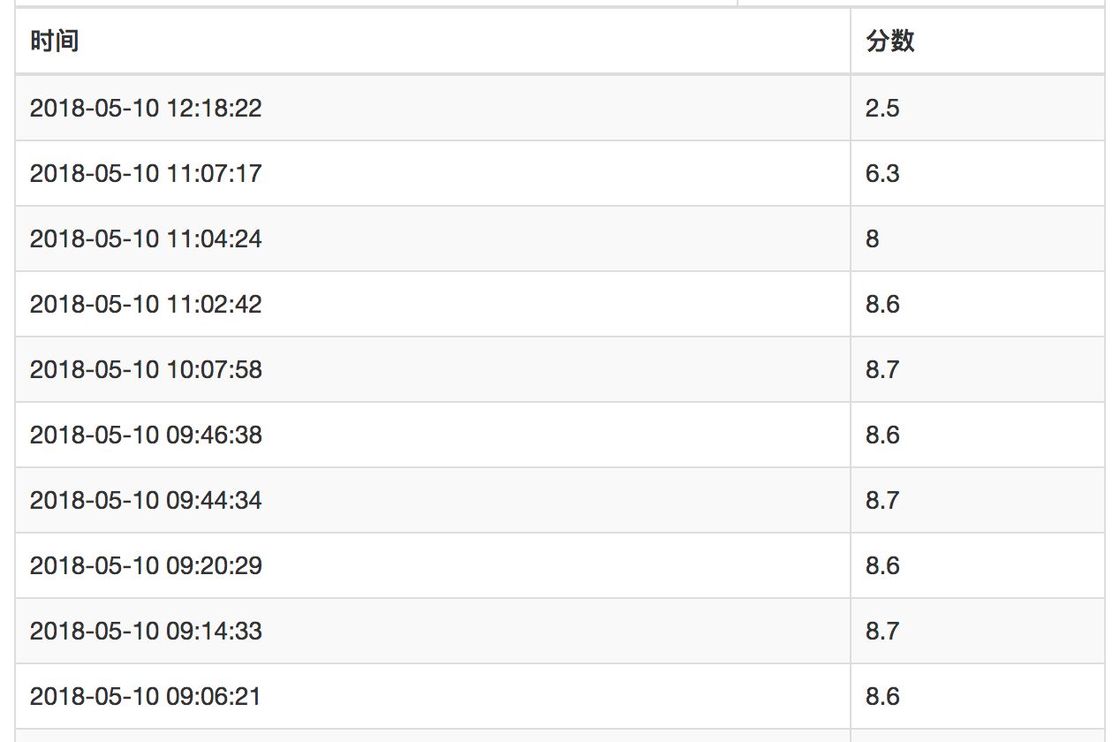The width and height of the screenshot is (1120, 742).
Task: Select the 2018-05-10 09:14:33 timestamp cell
Action: click(433, 631)
